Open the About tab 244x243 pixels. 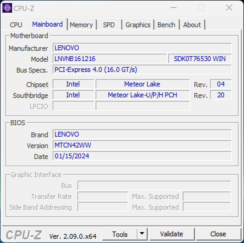(x=192, y=25)
